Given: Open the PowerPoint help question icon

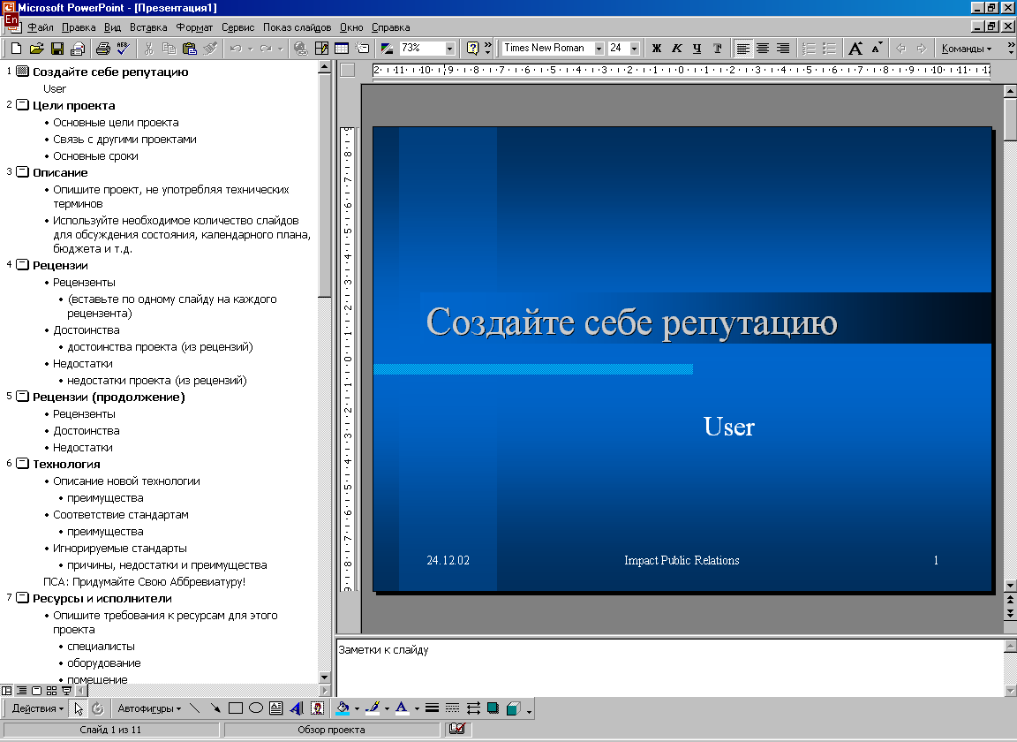Looking at the screenshot, I should pyautogui.click(x=472, y=48).
